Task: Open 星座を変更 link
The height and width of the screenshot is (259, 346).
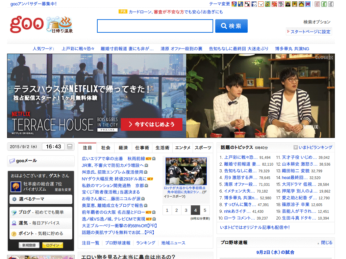Action: point(63,190)
